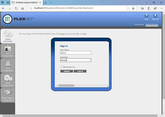
Task: Click sign-in panel scroll right arrow
Action: (108, 86)
